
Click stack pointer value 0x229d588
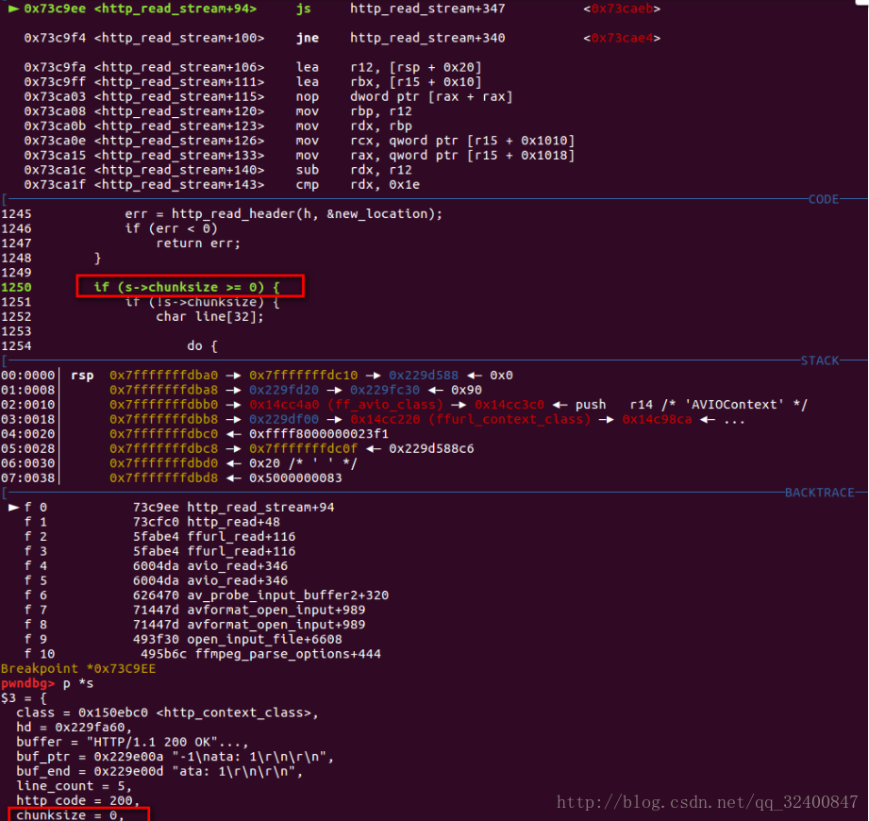[x=424, y=376]
